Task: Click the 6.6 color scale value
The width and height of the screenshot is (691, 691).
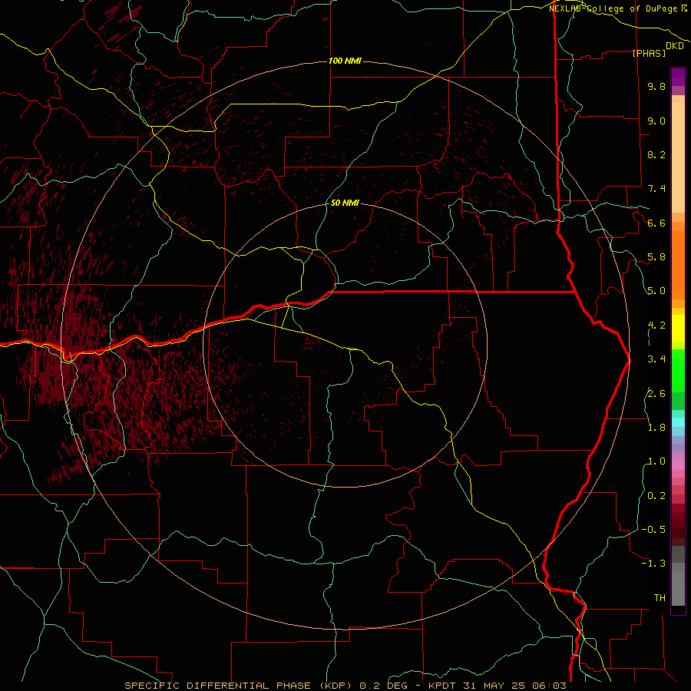Action: pos(656,223)
